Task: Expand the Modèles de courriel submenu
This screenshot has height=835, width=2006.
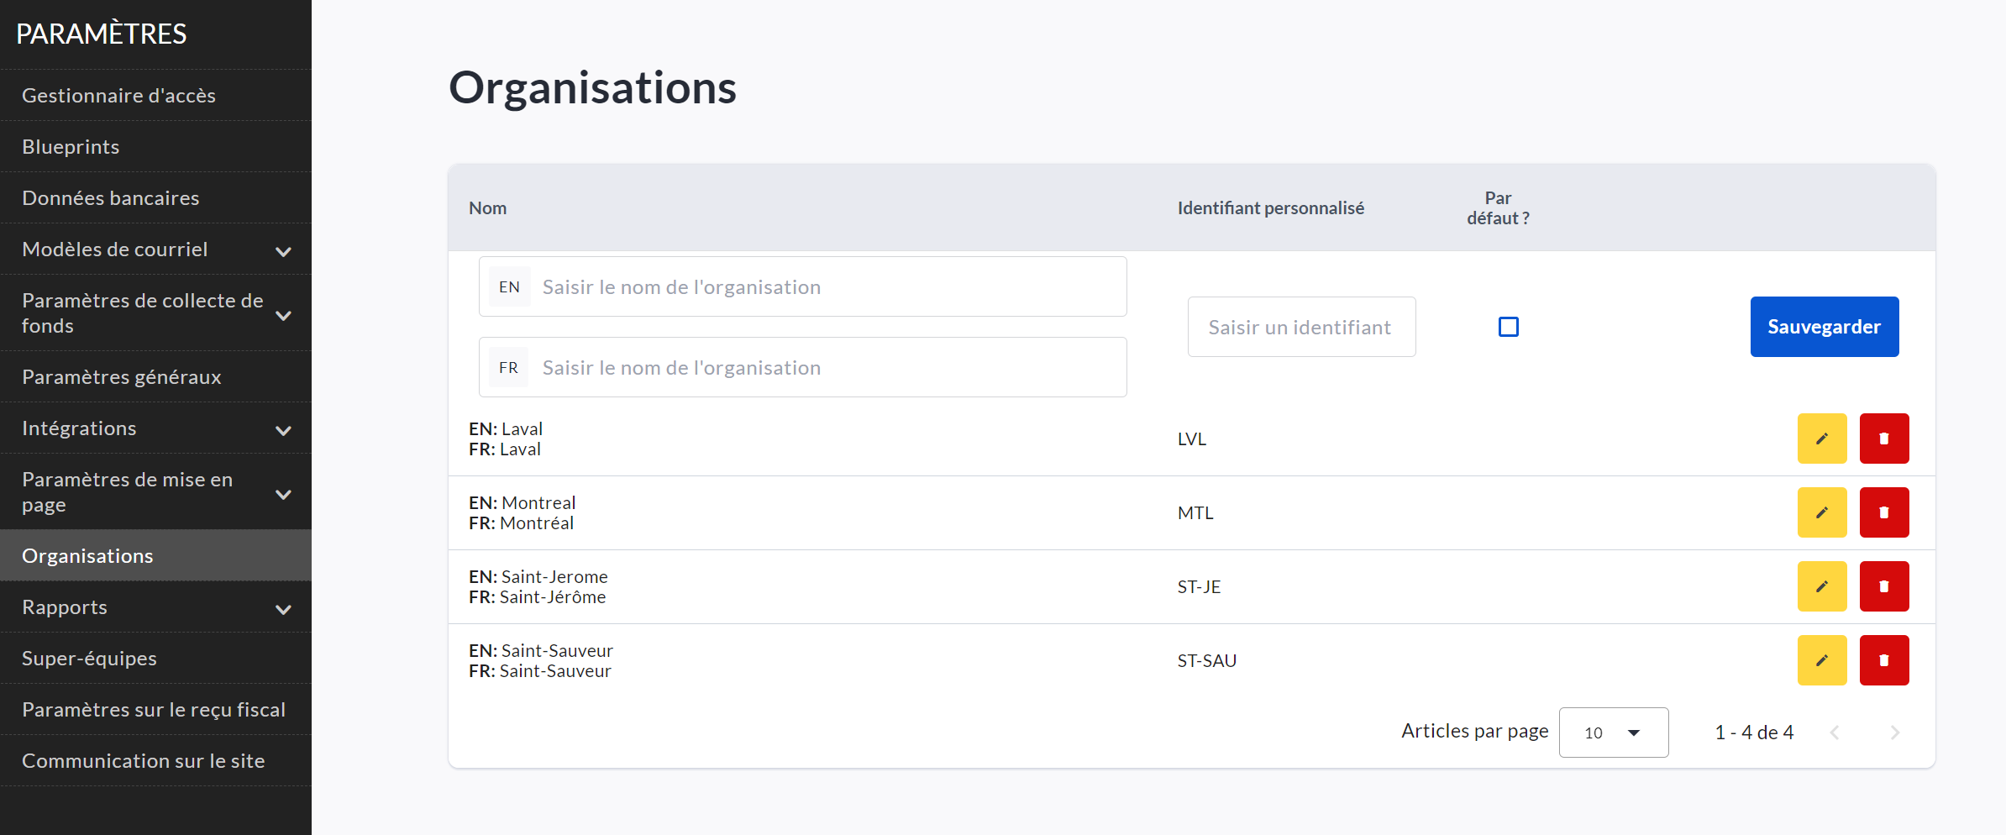Action: pos(283,250)
